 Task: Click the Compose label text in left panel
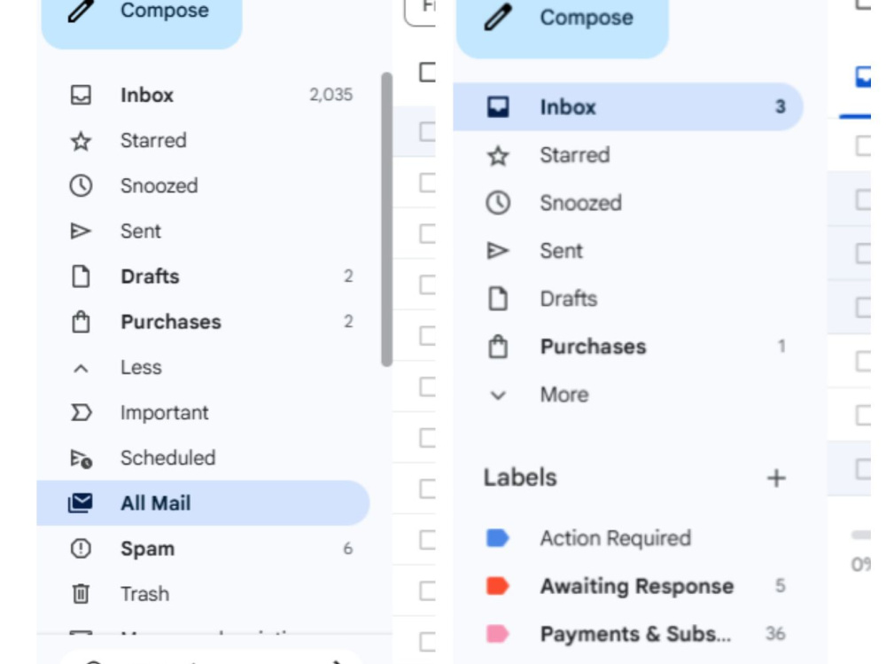pos(165,10)
